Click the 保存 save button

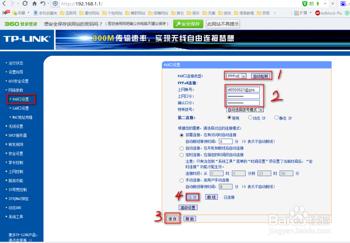[172, 218]
